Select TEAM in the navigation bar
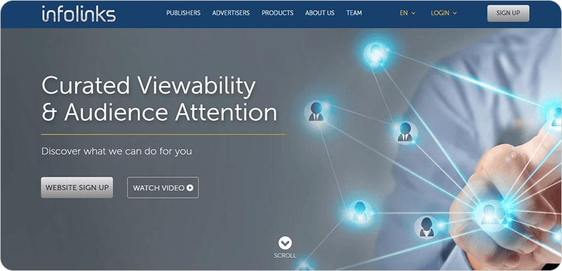 tap(354, 13)
